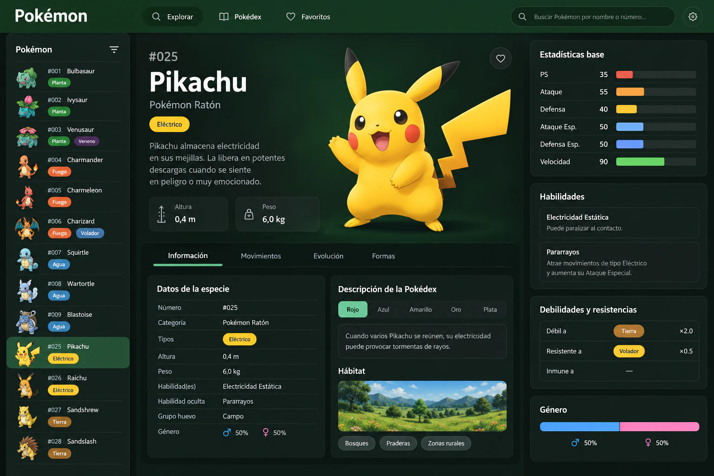This screenshot has width=714, height=476.
Task: Click the Squirtle sprite icon
Action: pyautogui.click(x=27, y=259)
